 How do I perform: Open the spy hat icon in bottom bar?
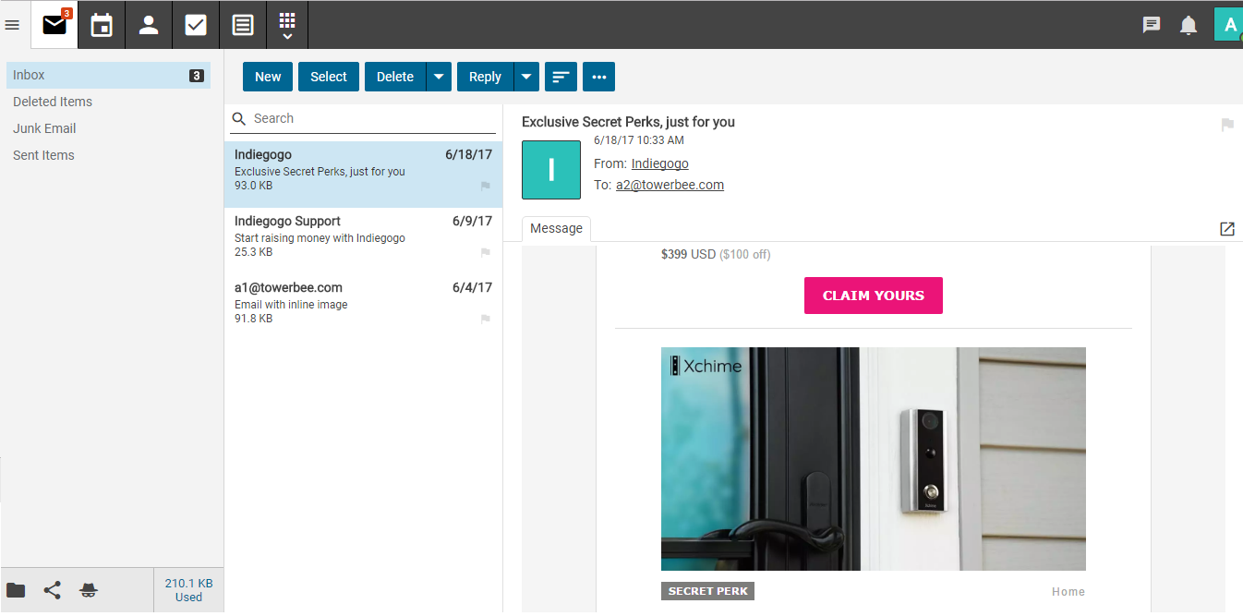point(89,591)
